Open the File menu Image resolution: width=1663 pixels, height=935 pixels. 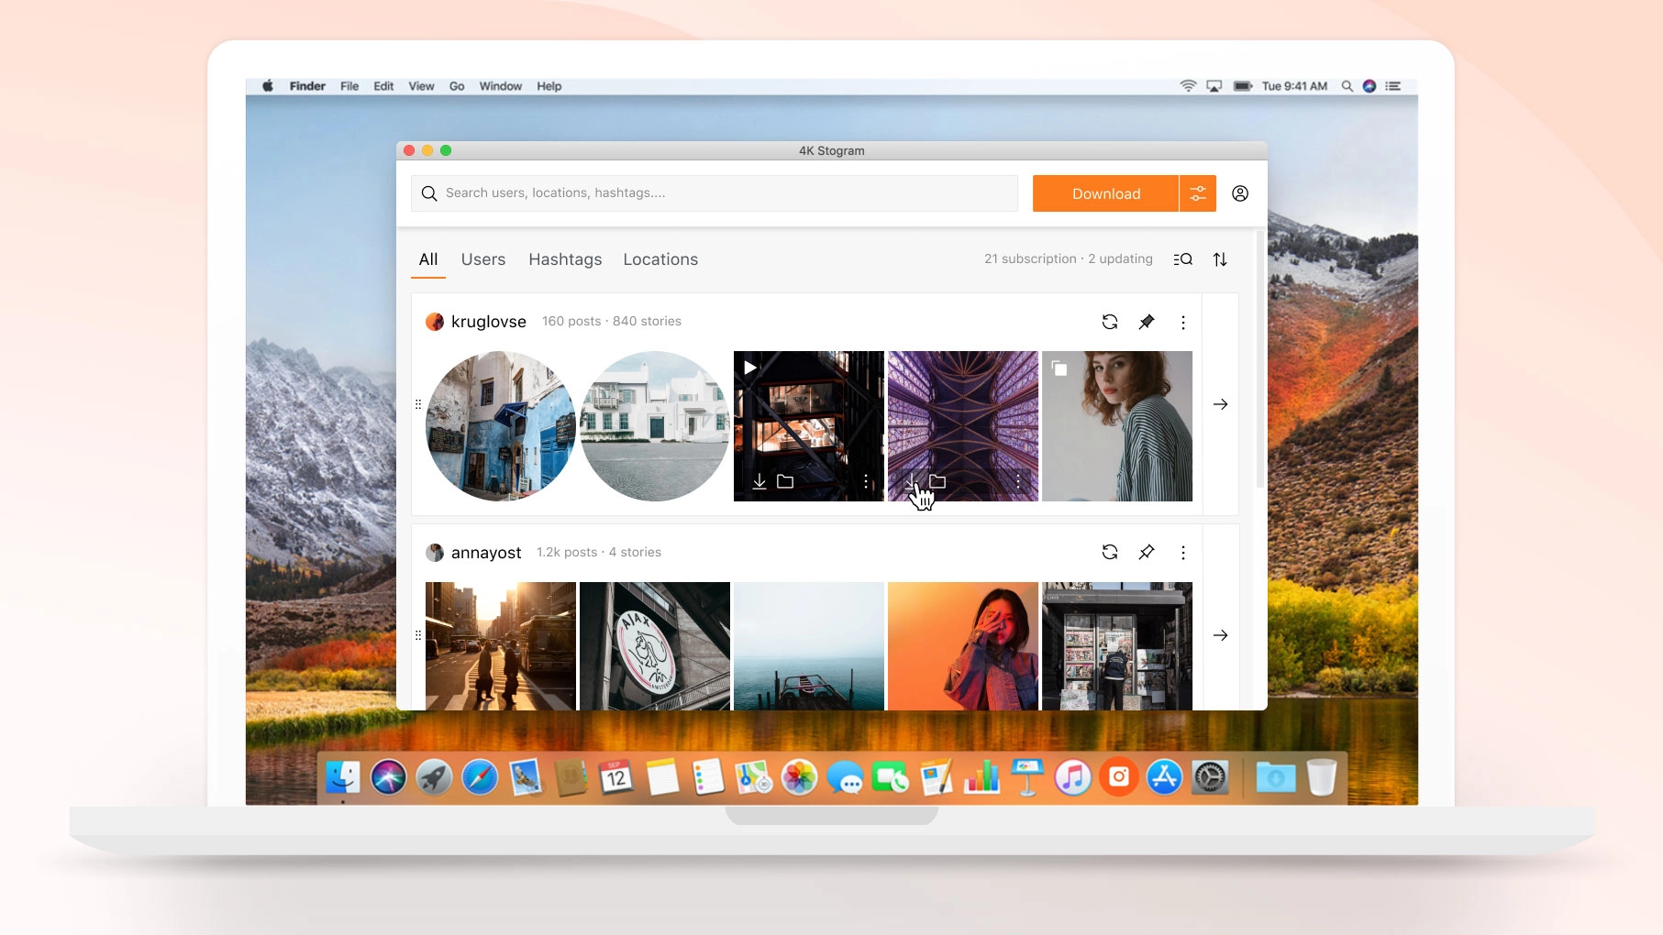[349, 86]
